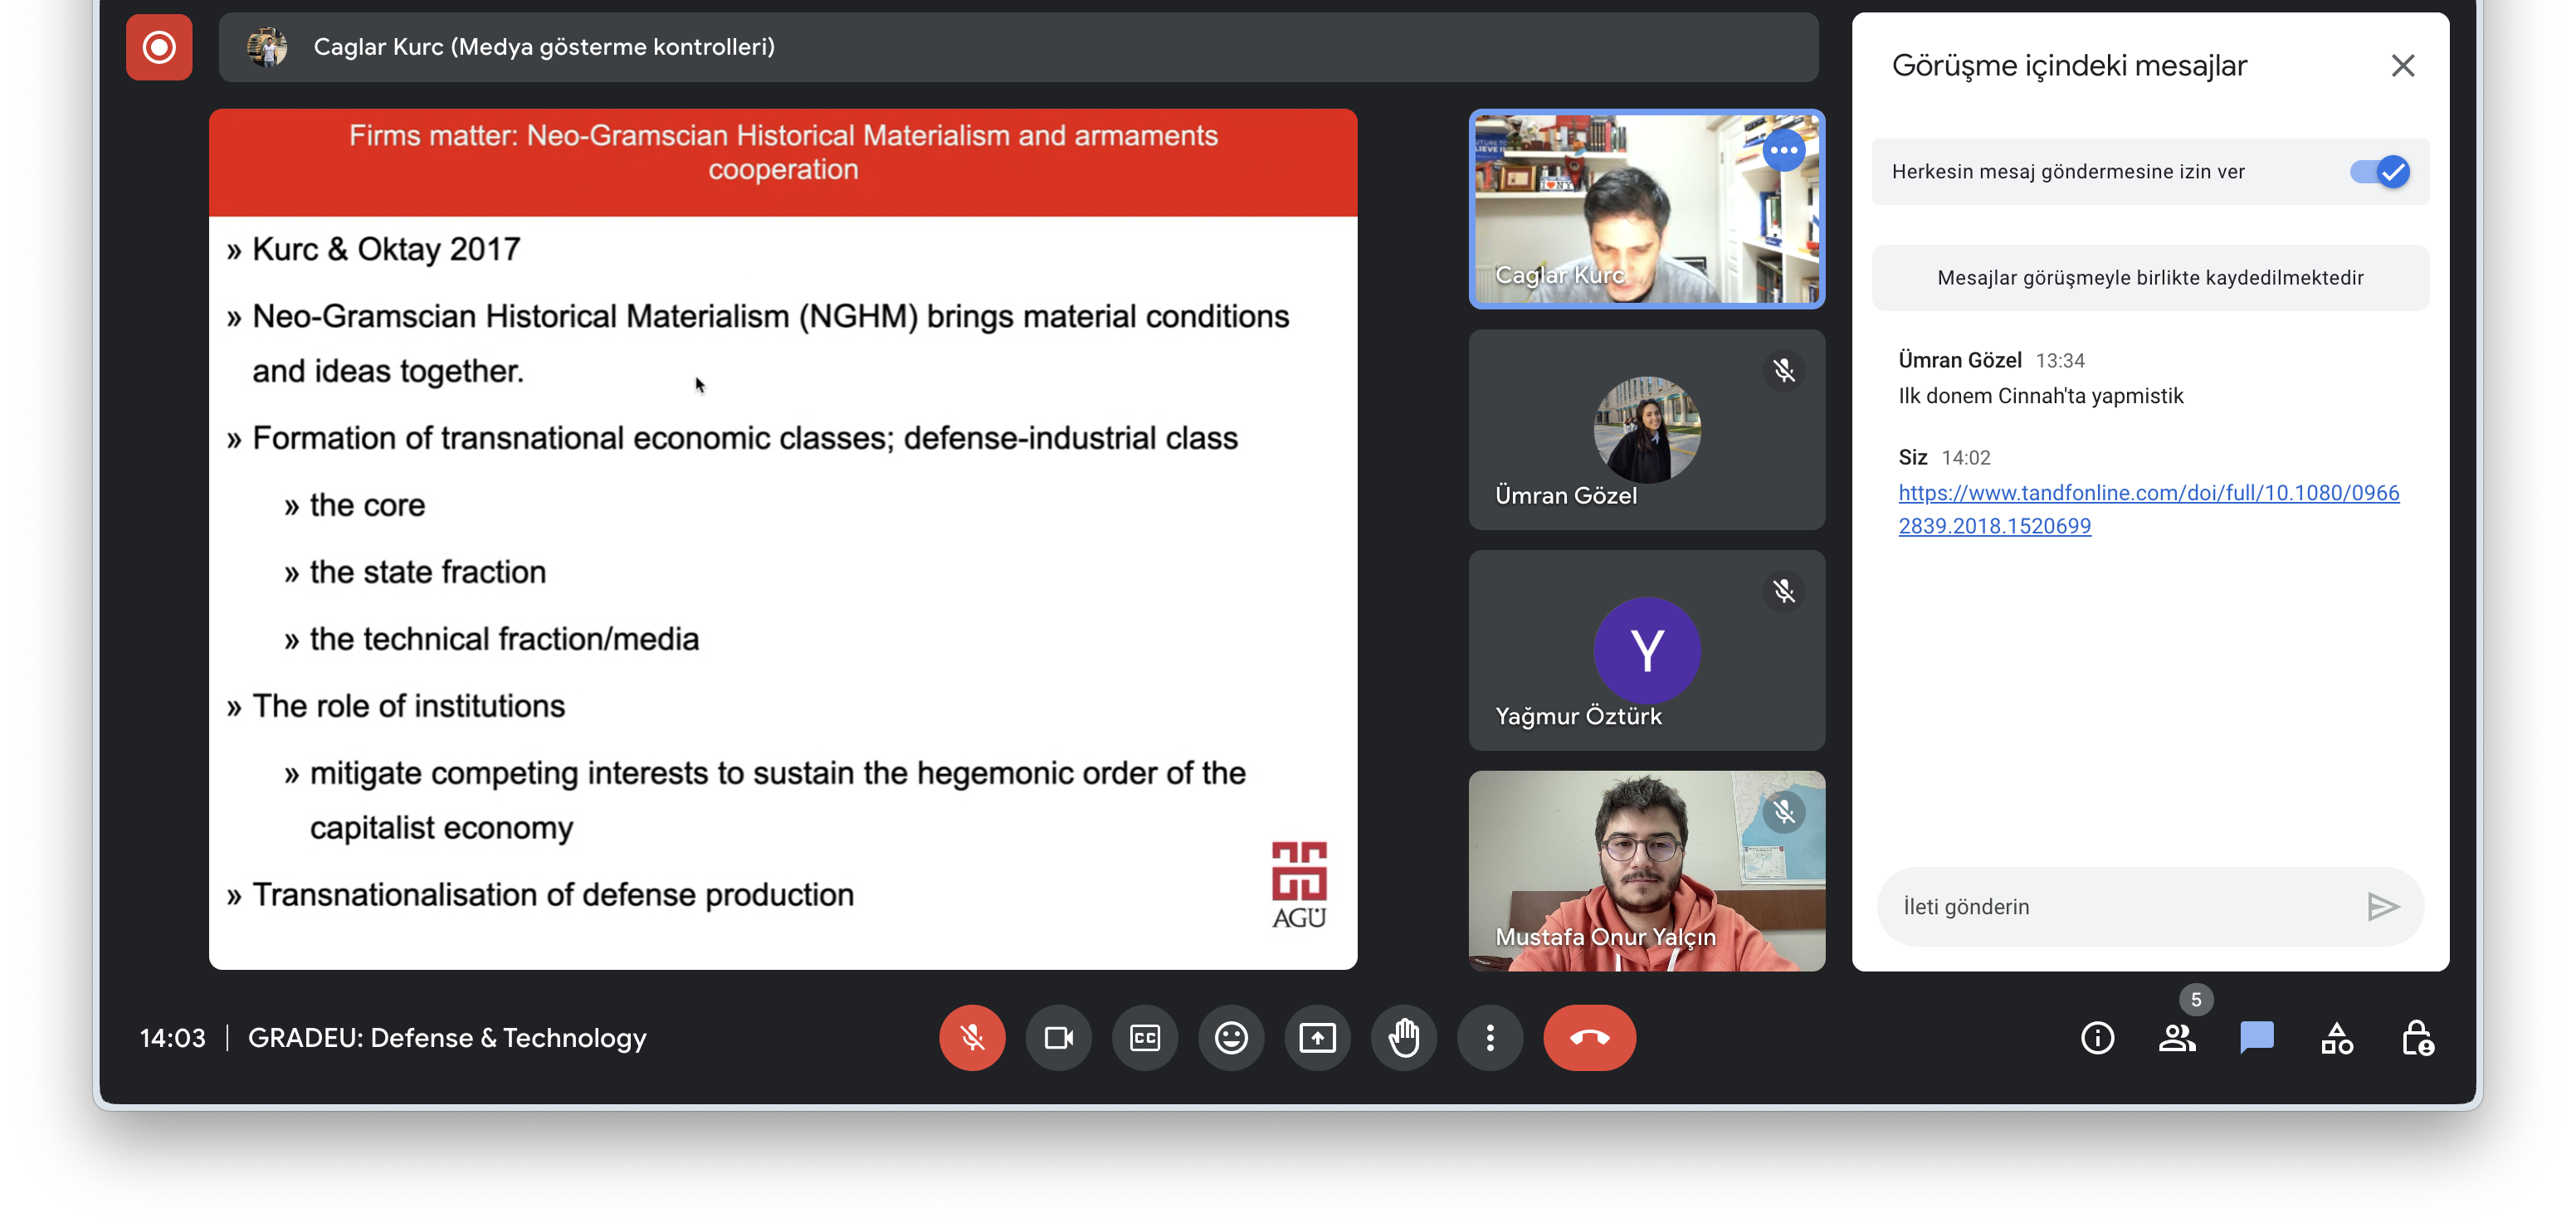Click the recording indicator icon
This screenshot has height=1232, width=2576.
pos(159,47)
